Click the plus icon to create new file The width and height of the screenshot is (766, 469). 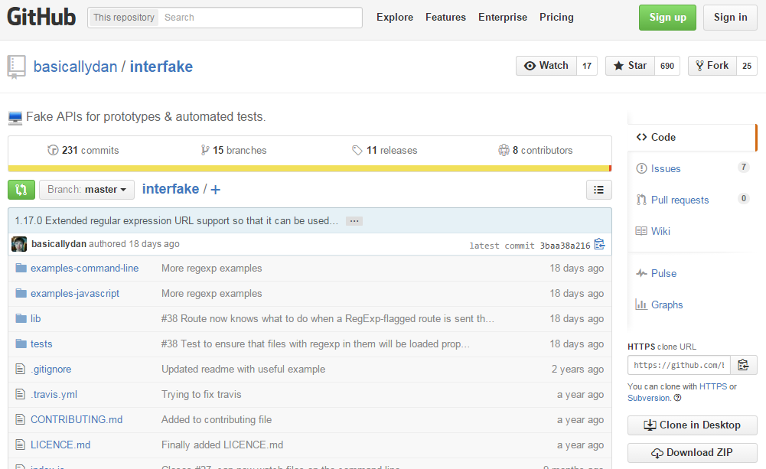click(x=216, y=190)
